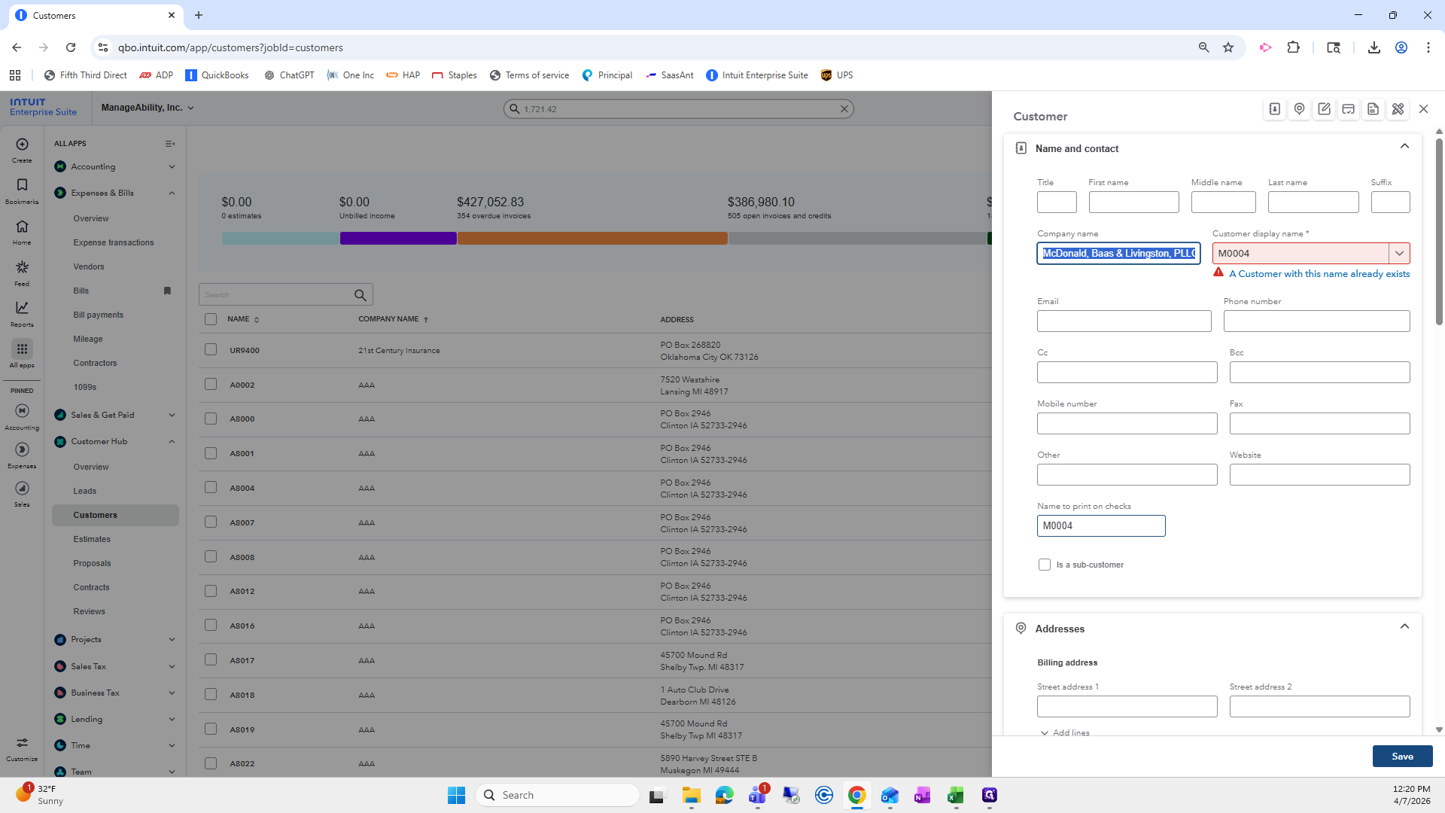The height and width of the screenshot is (813, 1445).
Task: Click the name and contact address-book icon
Action: pos(1275,109)
